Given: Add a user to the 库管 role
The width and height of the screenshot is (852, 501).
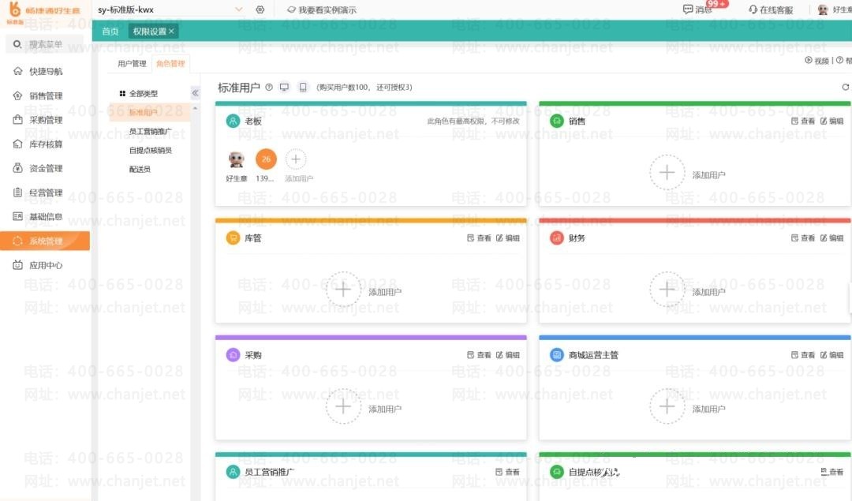Looking at the screenshot, I should point(343,290).
